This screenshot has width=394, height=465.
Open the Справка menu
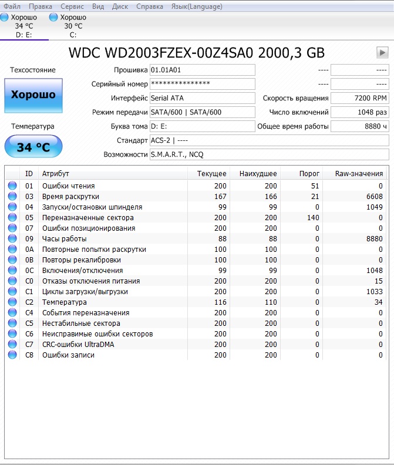point(150,6)
